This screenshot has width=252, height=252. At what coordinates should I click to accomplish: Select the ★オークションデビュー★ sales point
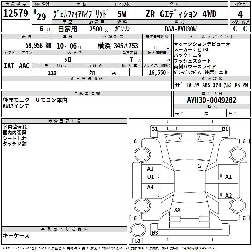click(x=202, y=44)
